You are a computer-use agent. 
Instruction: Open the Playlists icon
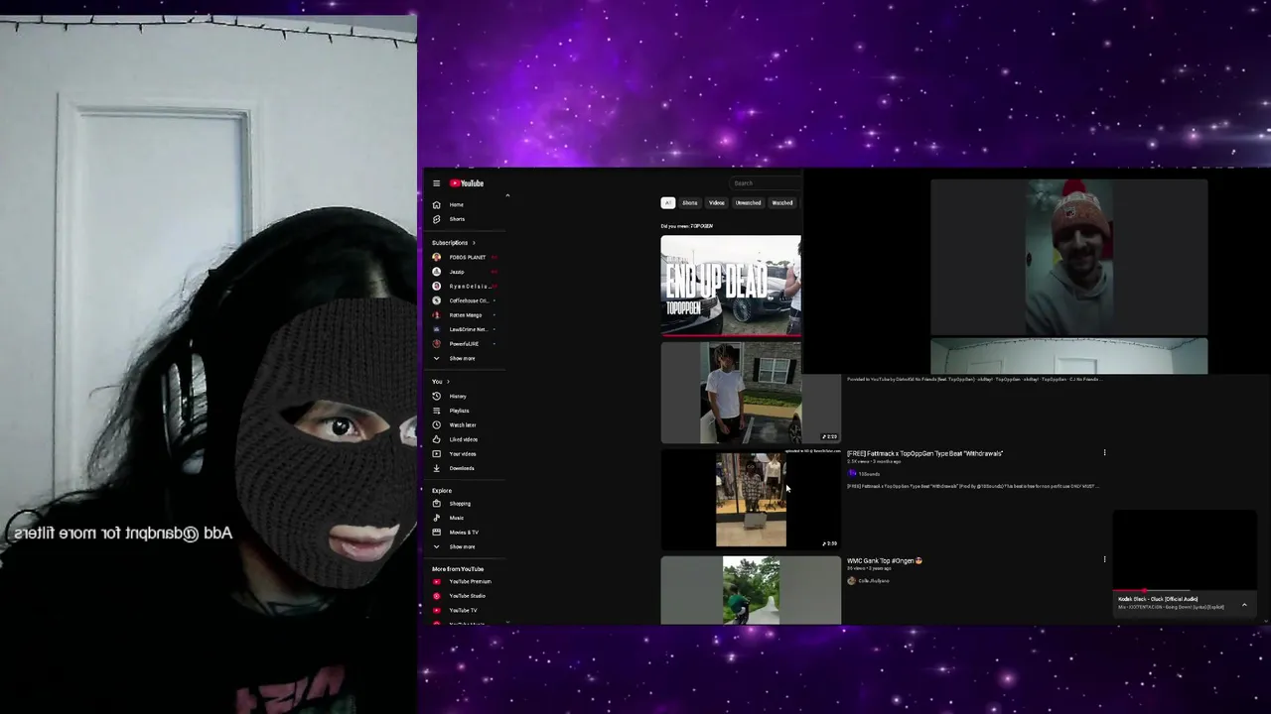tap(436, 411)
